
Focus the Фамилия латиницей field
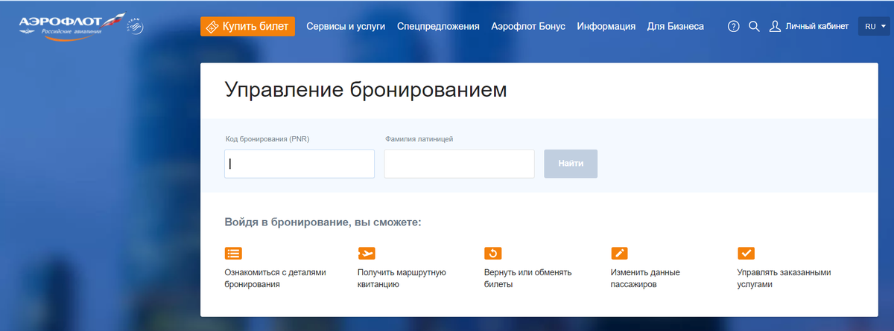(x=460, y=164)
